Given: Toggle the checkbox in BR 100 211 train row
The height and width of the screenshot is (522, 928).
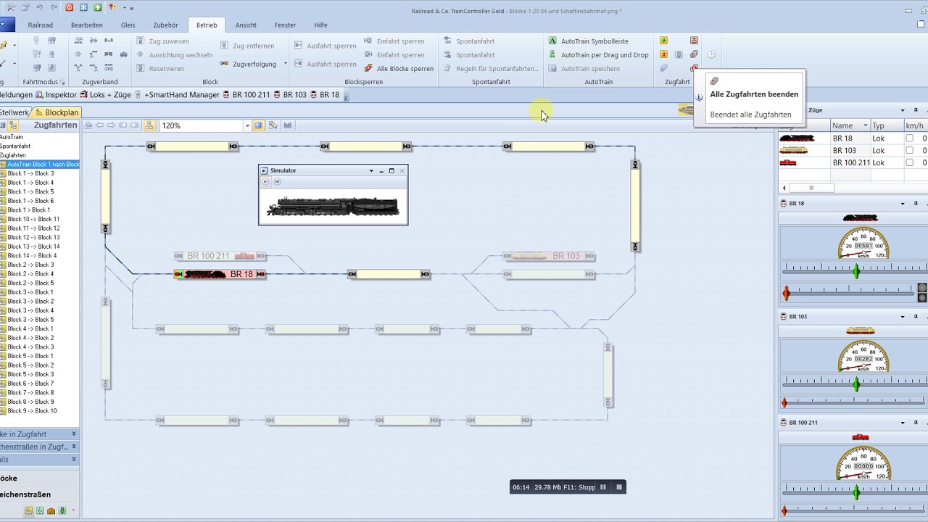Looking at the screenshot, I should (909, 162).
